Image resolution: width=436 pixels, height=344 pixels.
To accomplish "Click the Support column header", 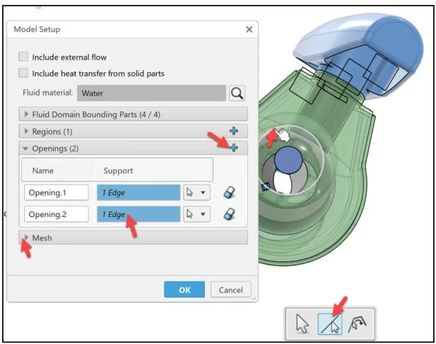I will tap(118, 170).
